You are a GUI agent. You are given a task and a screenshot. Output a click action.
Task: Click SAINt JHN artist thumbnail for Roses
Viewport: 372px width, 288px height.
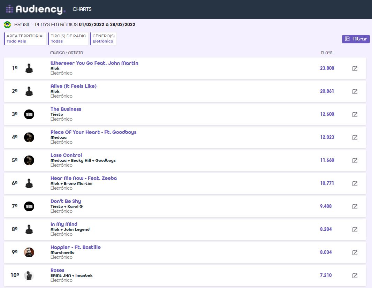click(x=29, y=275)
